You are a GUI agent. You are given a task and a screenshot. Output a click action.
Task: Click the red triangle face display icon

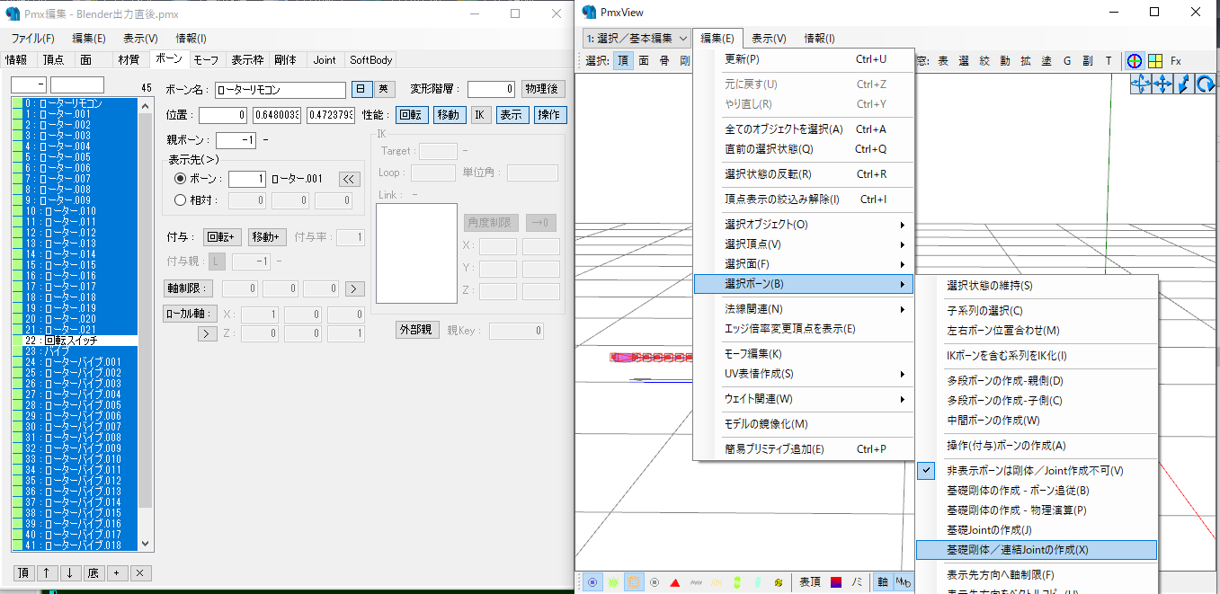[x=674, y=582]
